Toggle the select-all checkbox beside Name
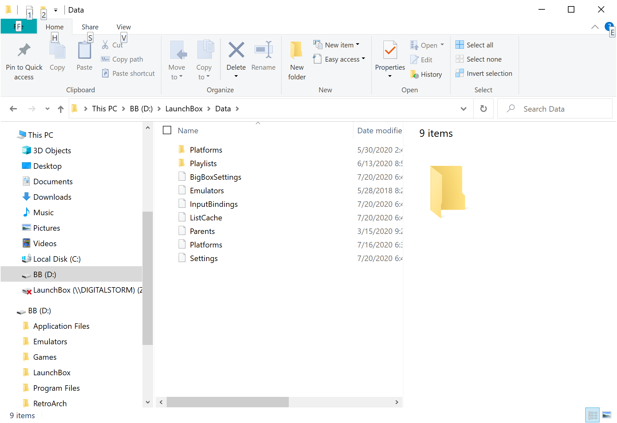 167,130
